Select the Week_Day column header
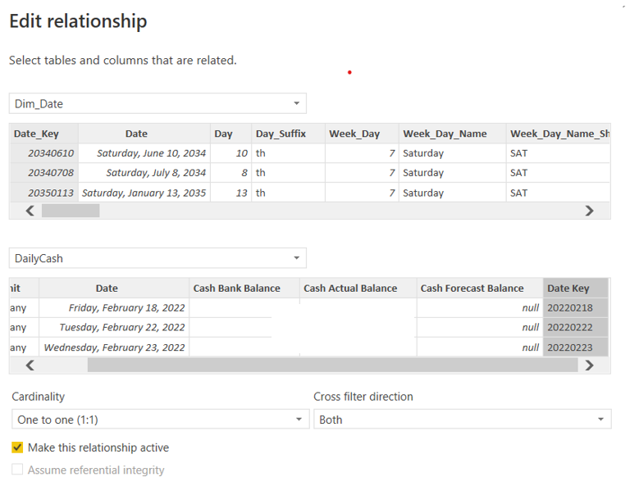The width and height of the screenshot is (630, 486). [x=362, y=134]
